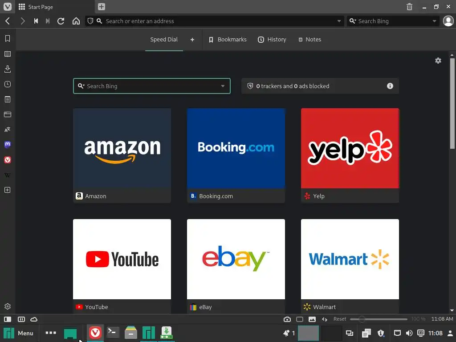Focus Search Bing field on Start Page
Viewport: 456px width, 342px height.
pyautogui.click(x=152, y=86)
